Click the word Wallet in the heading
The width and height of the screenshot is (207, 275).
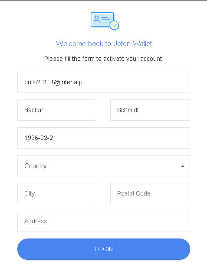142,43
